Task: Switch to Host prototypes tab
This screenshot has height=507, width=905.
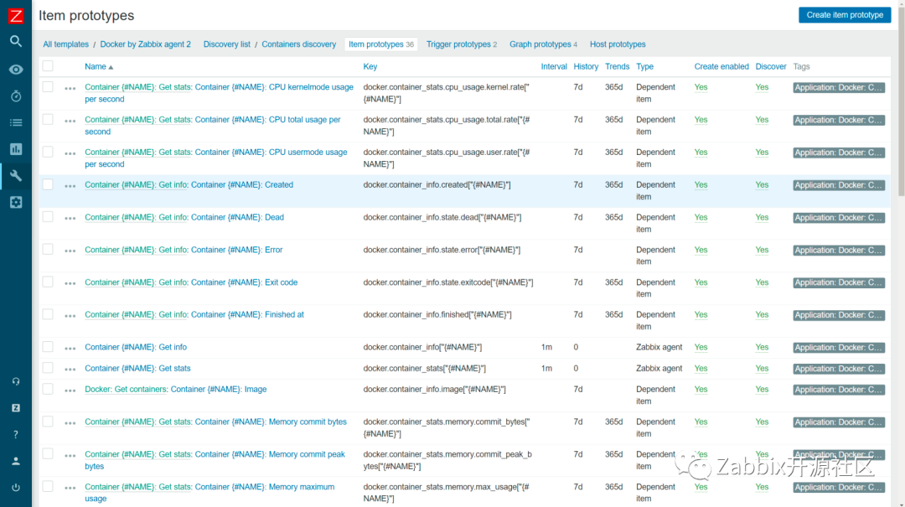Action: point(617,44)
